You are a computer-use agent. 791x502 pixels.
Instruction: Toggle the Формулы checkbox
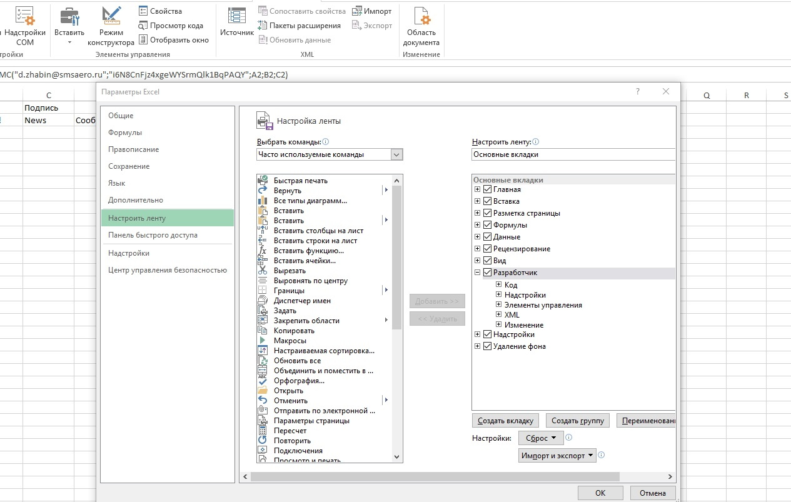(x=488, y=225)
